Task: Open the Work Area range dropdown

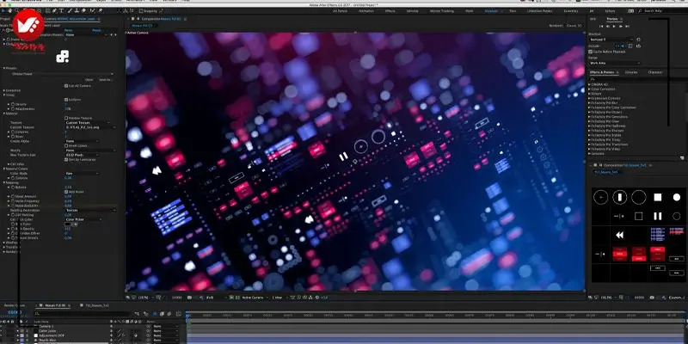Action: (x=614, y=63)
